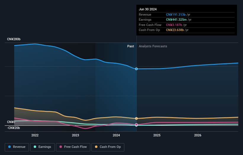Click the Earnings row label in tooltip
The height and width of the screenshot is (155, 243).
coord(145,20)
